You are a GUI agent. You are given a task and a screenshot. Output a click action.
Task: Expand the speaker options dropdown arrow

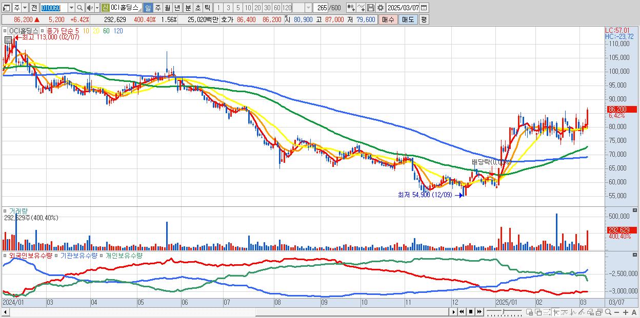(x=97, y=8)
